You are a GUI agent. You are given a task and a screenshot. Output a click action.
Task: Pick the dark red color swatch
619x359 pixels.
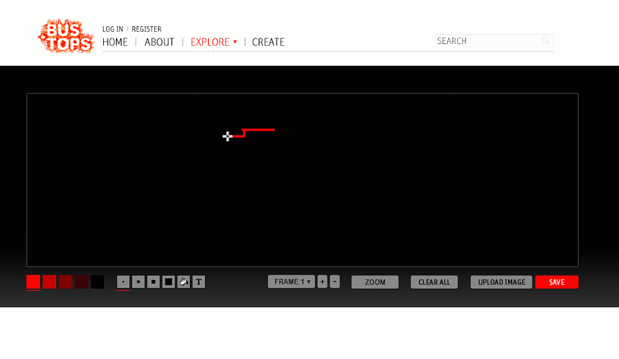point(66,282)
